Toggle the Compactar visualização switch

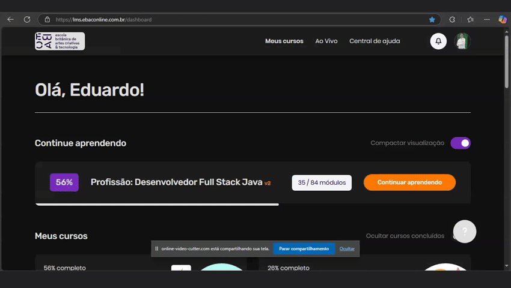pyautogui.click(x=461, y=143)
